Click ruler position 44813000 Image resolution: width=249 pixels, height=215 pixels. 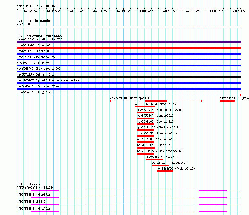click(x=53, y=11)
